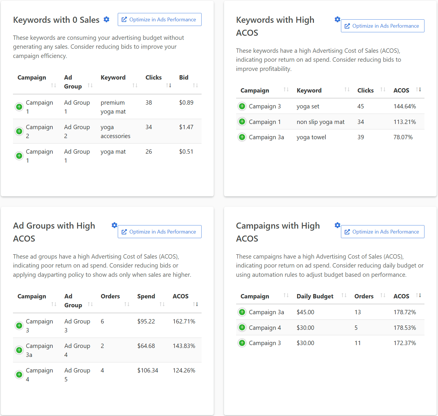This screenshot has height=416, width=438.
Task: Sort by Daily Budget in Campaigns with High ACOS
Action: 344,295
